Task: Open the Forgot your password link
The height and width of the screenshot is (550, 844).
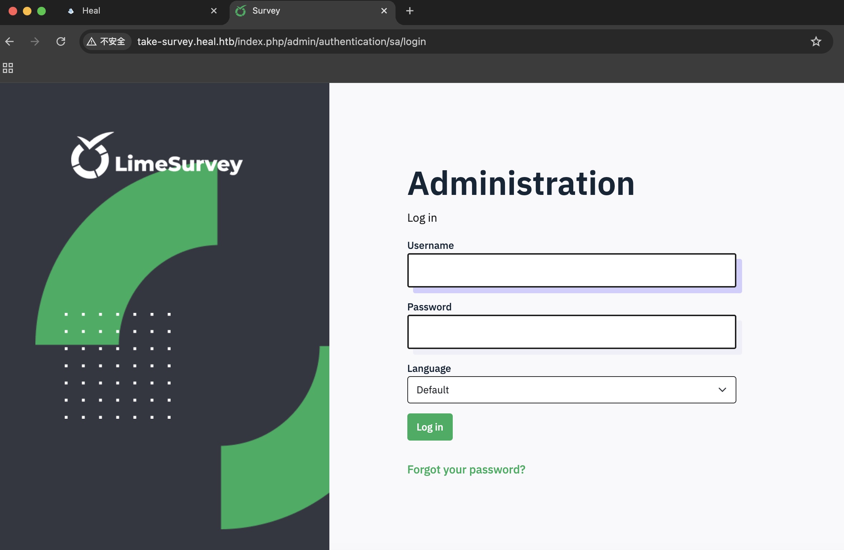Action: click(466, 470)
